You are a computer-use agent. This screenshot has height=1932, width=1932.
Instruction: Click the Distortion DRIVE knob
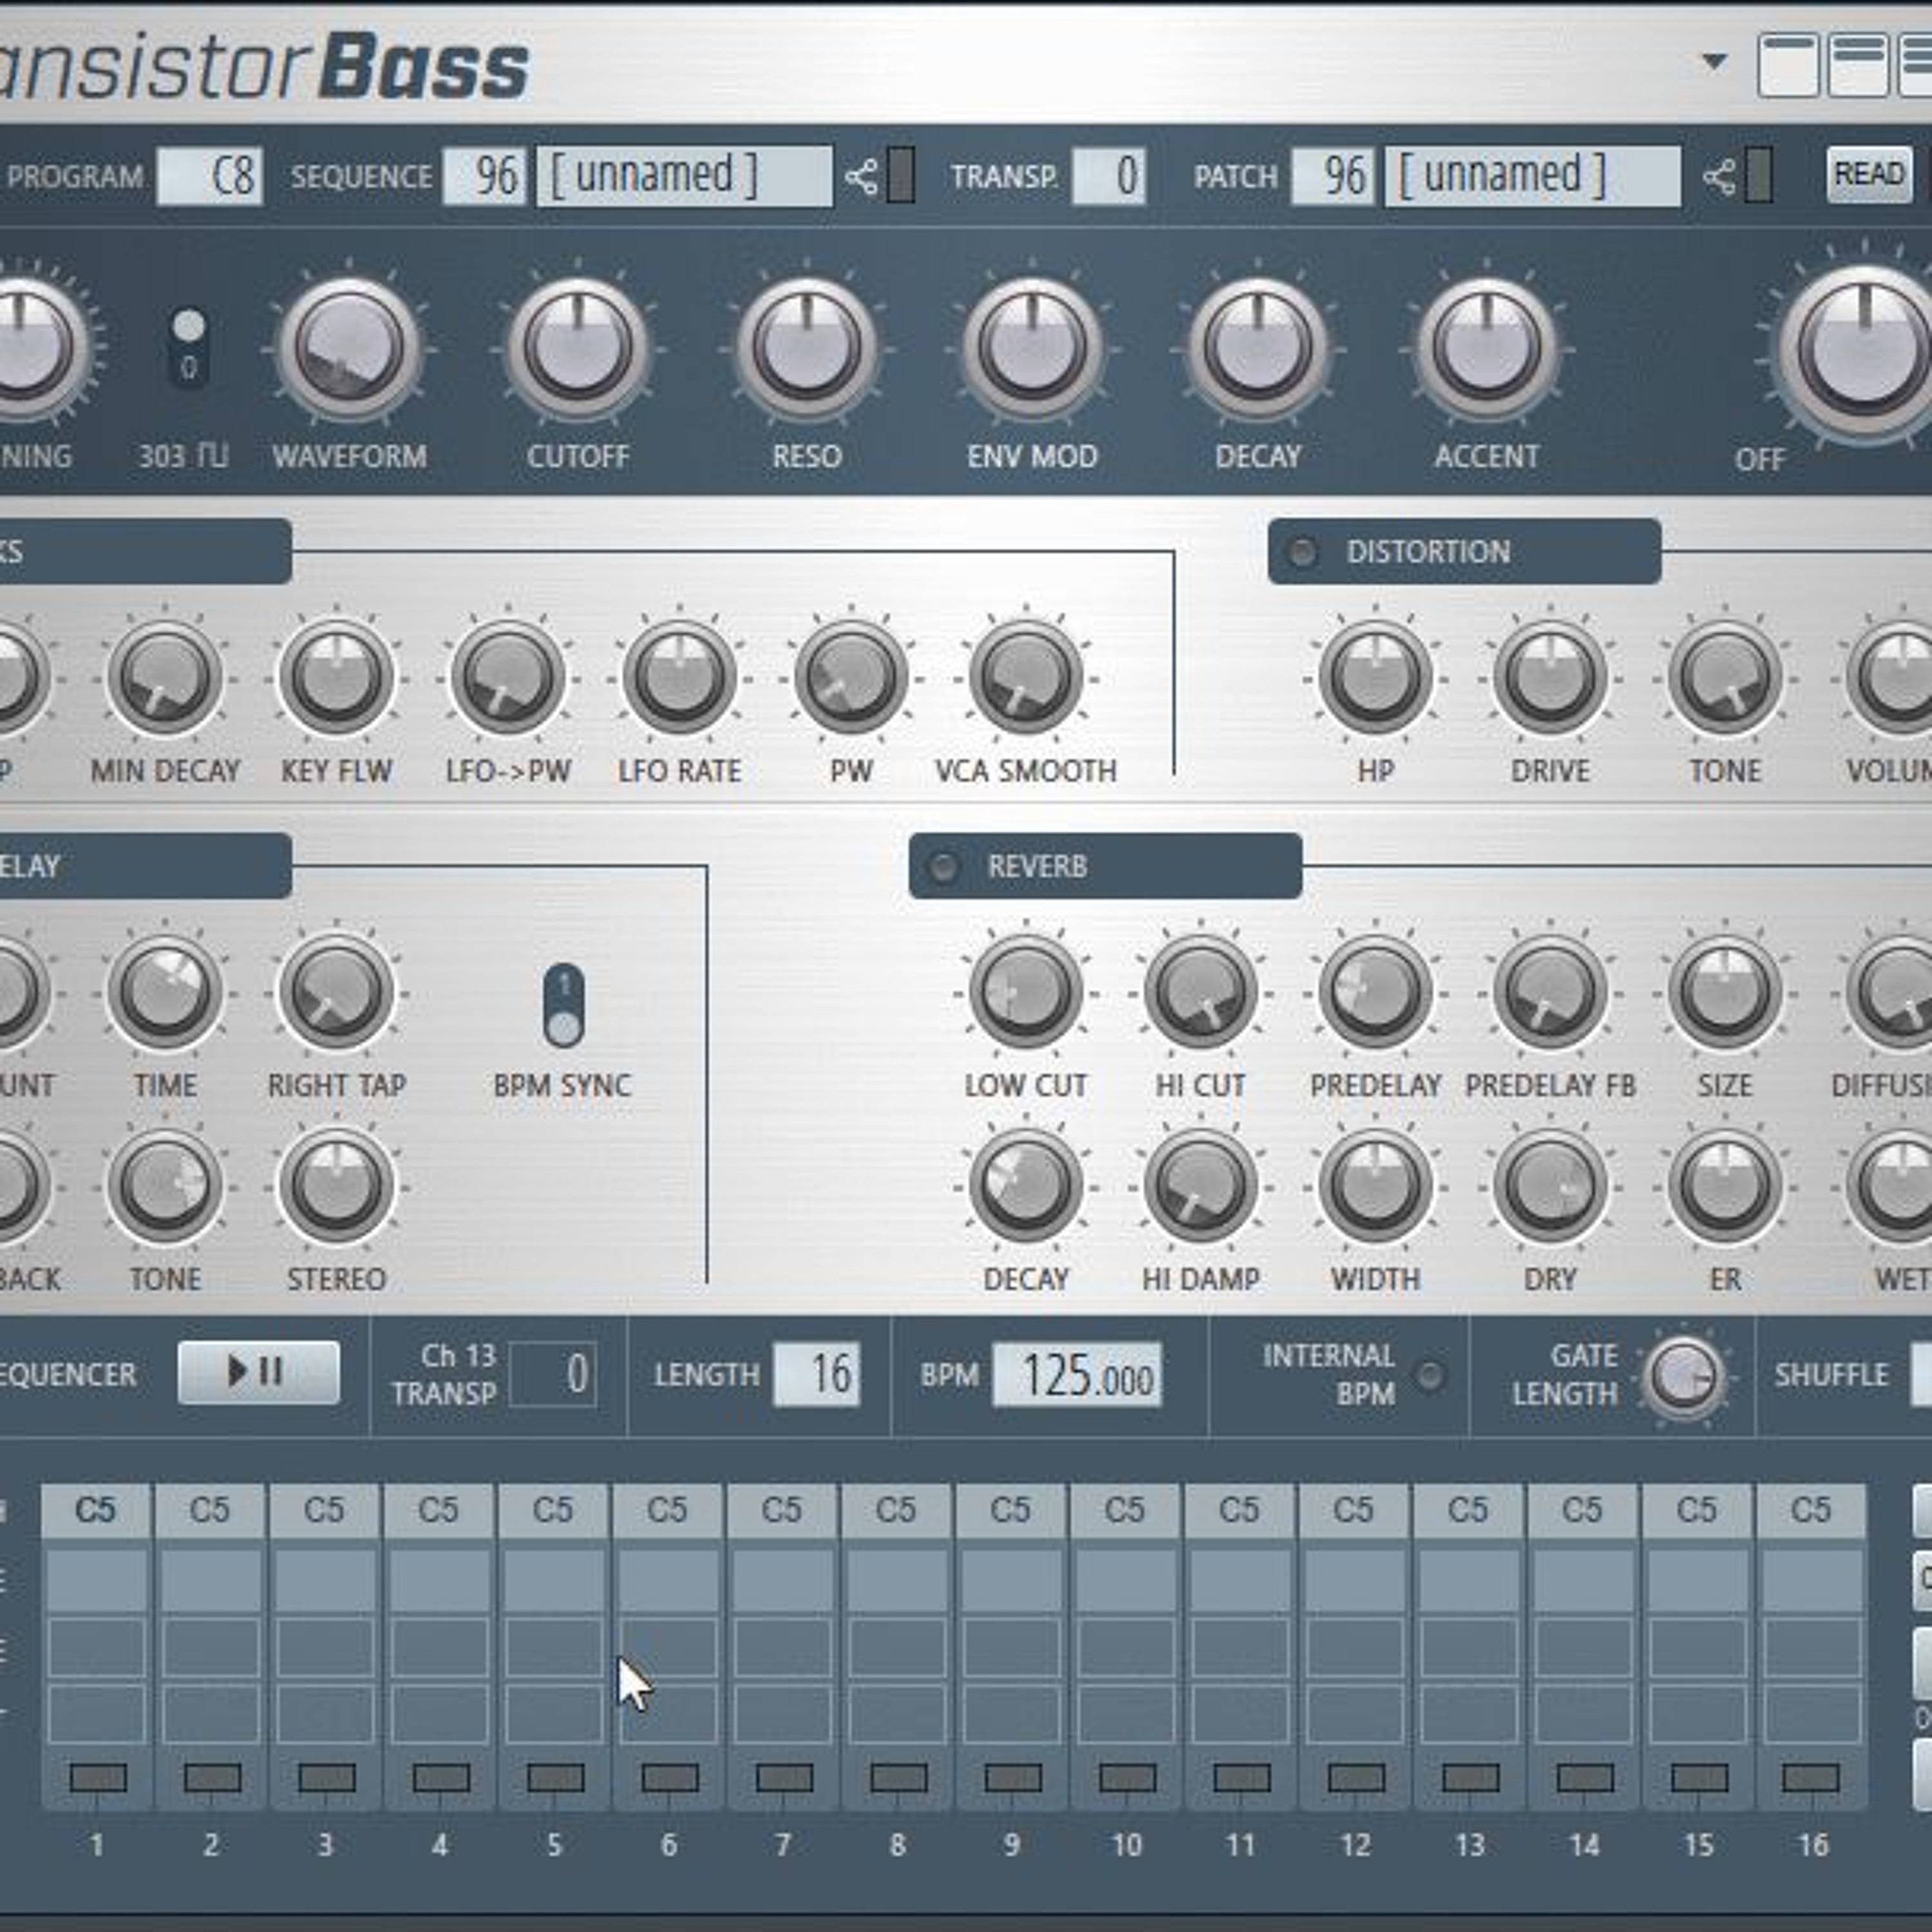pos(1550,678)
